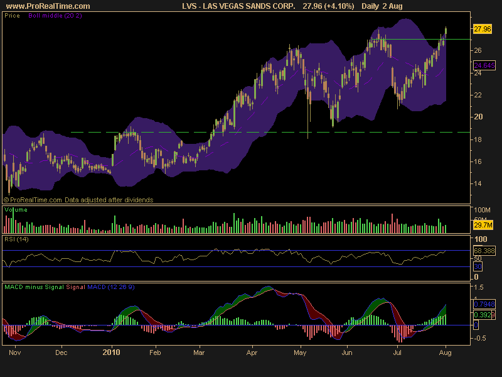Click the 100M volume axis label
This screenshot has width=502, height=377.
click(x=483, y=210)
